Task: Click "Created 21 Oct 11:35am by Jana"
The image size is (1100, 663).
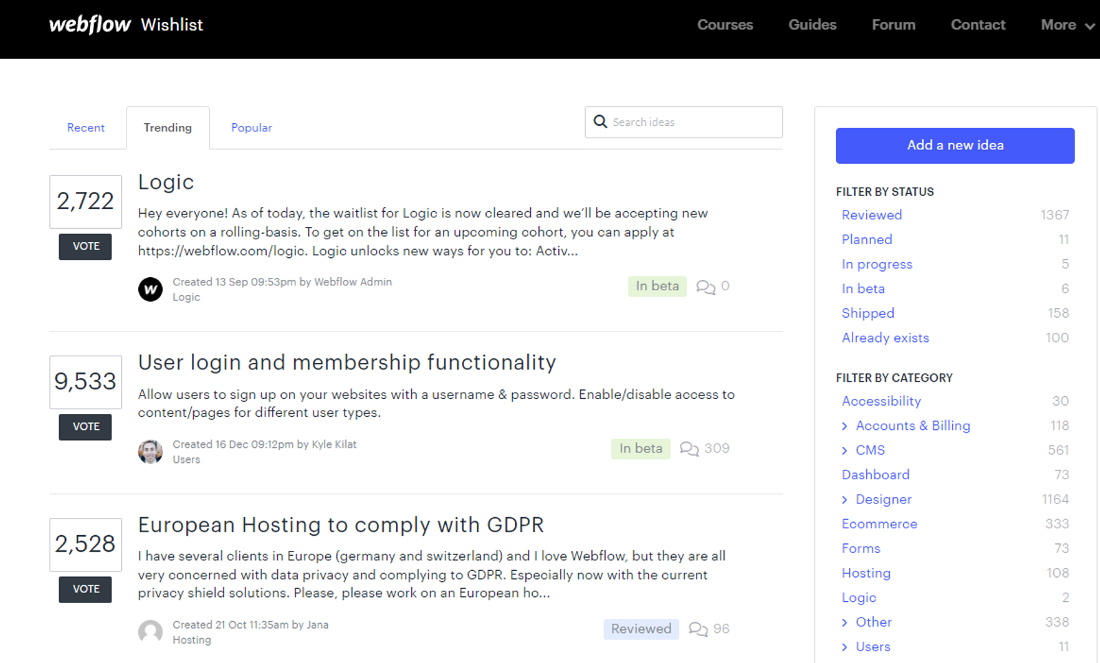Action: tap(250, 625)
